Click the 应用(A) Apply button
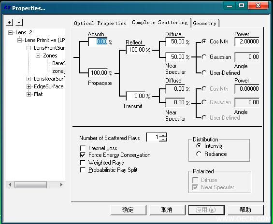 (x=206, y=210)
